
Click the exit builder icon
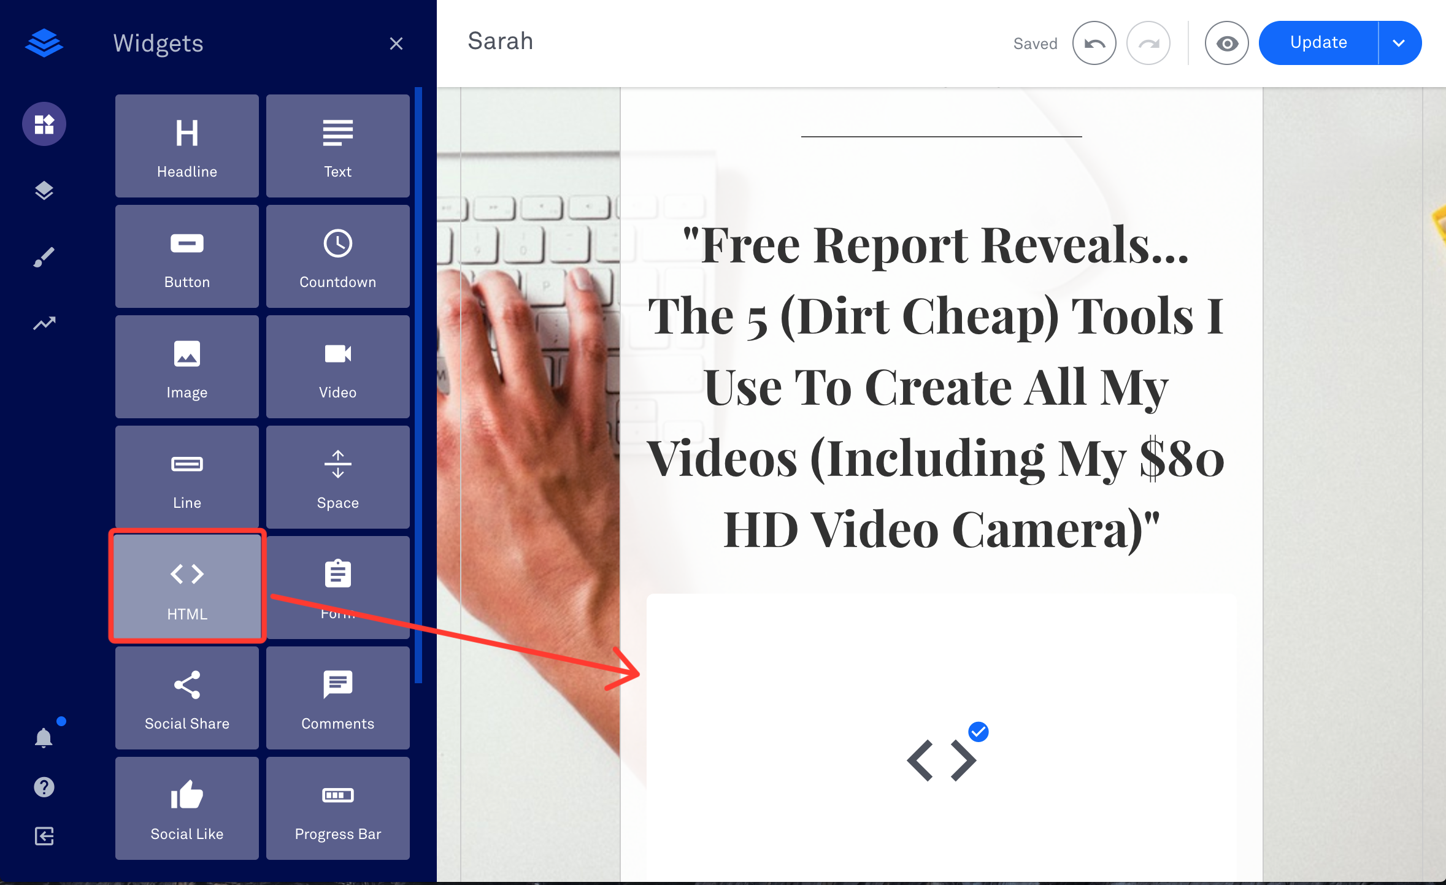tap(44, 836)
